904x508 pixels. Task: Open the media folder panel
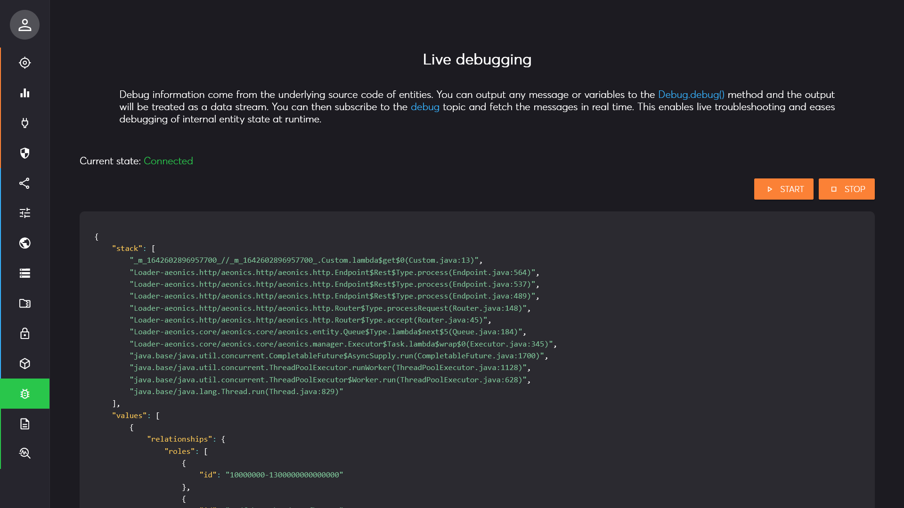pyautogui.click(x=24, y=304)
